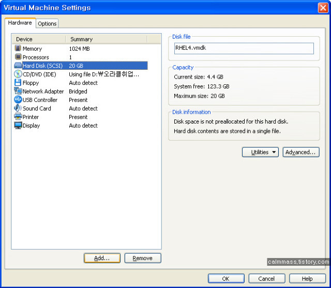Image resolution: width=331 pixels, height=288 pixels.
Task: Click the Network Adapter icon
Action: click(x=18, y=91)
